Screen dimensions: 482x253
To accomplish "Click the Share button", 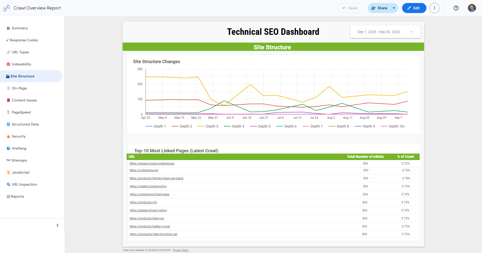I will (x=379, y=8).
